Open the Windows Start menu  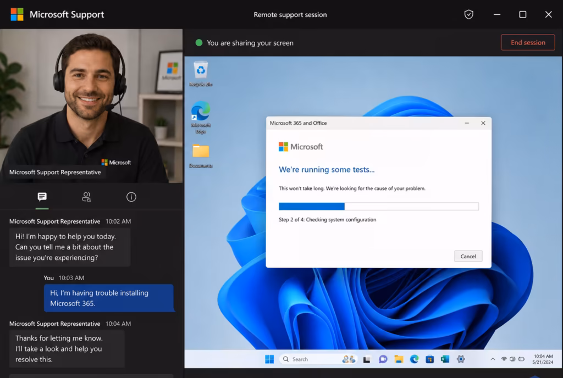(269, 359)
